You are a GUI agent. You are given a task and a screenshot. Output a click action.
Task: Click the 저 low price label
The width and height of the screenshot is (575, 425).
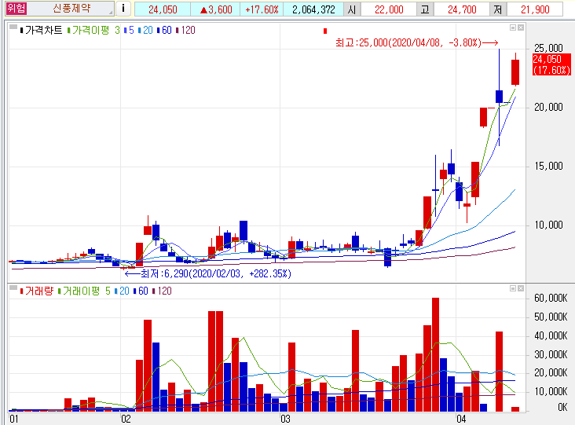coord(498,9)
